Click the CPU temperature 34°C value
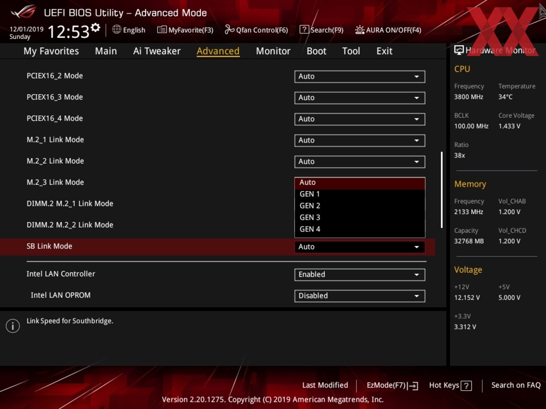546x409 pixels. click(505, 97)
